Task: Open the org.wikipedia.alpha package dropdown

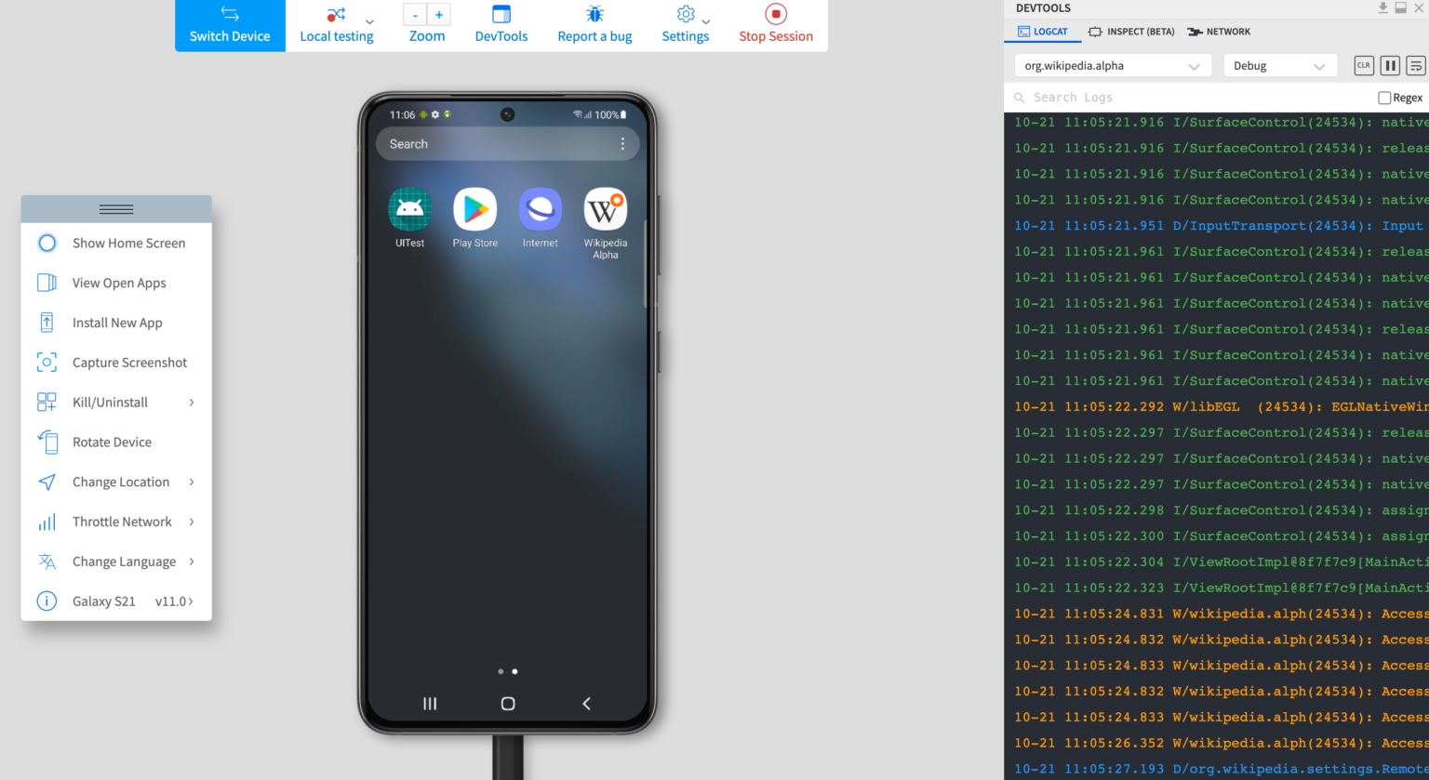Action: click(1114, 65)
